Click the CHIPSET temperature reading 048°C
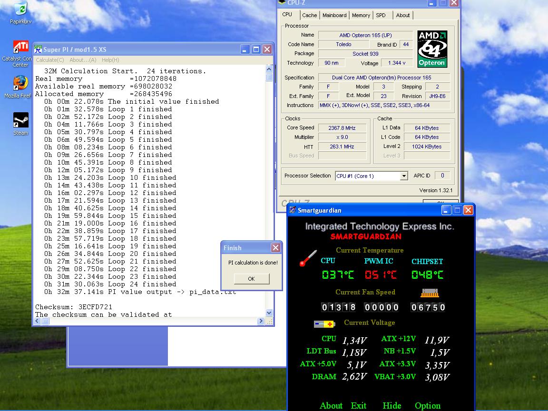Image resolution: width=548 pixels, height=411 pixels. (x=428, y=274)
